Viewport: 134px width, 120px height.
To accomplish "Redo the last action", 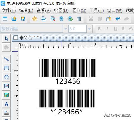I will [126, 19].
